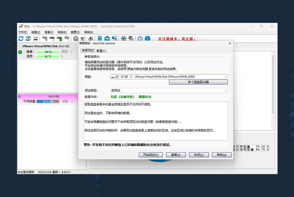The height and width of the screenshot is (197, 294).
Task: Click the disk icon with a clock
Action: pos(52,39)
